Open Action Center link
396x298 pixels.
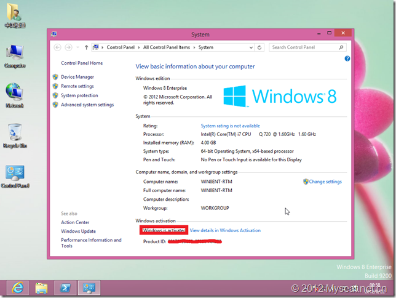pos(75,222)
